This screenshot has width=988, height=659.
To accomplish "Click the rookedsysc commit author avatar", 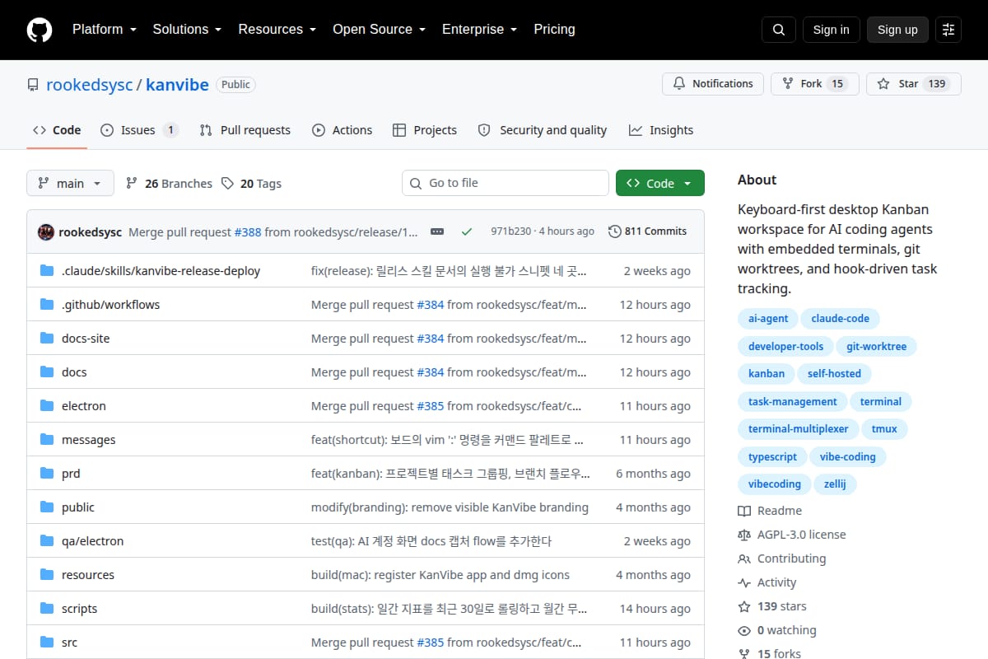I will pos(46,231).
